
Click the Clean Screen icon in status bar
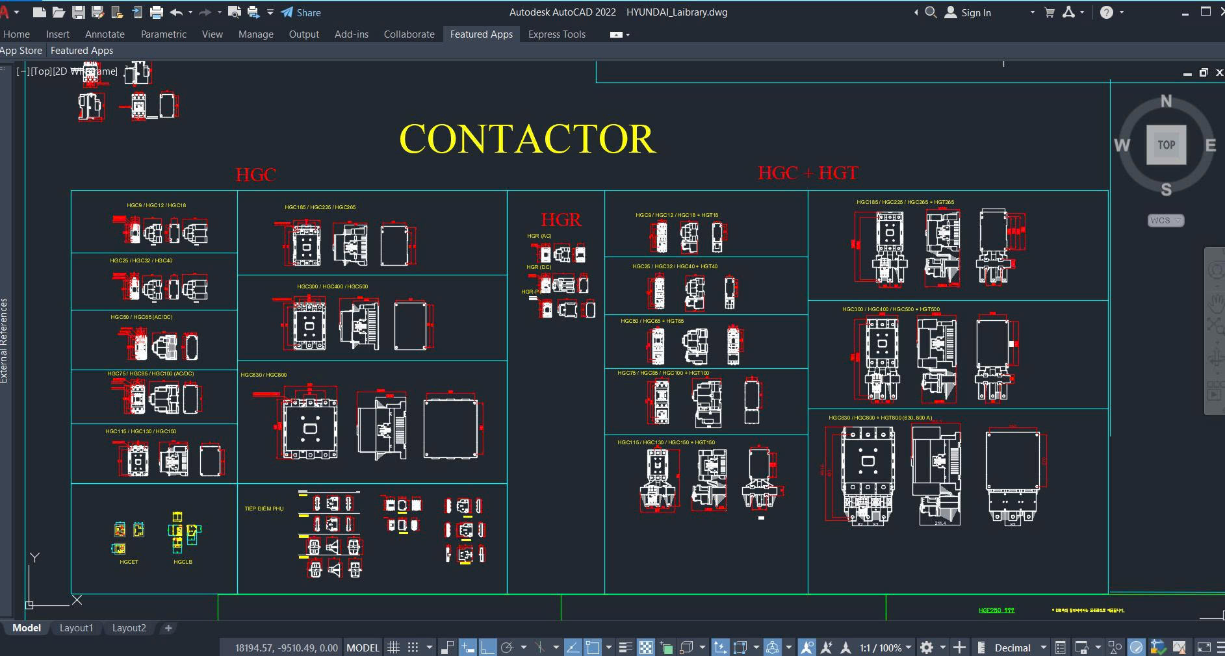pyautogui.click(x=1204, y=648)
